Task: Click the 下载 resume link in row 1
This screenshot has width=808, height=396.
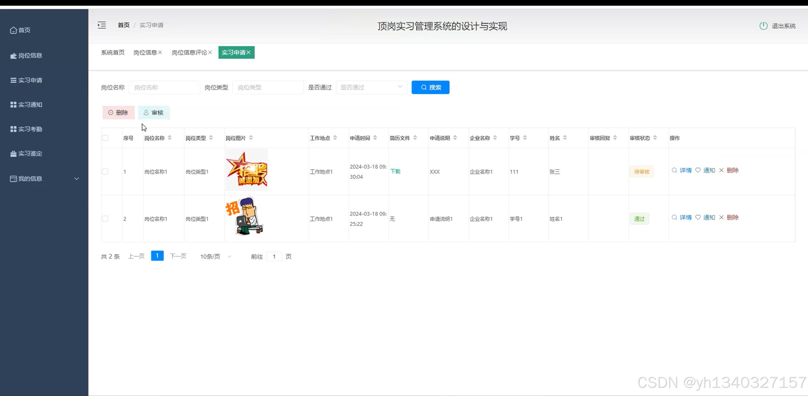Action: tap(395, 171)
